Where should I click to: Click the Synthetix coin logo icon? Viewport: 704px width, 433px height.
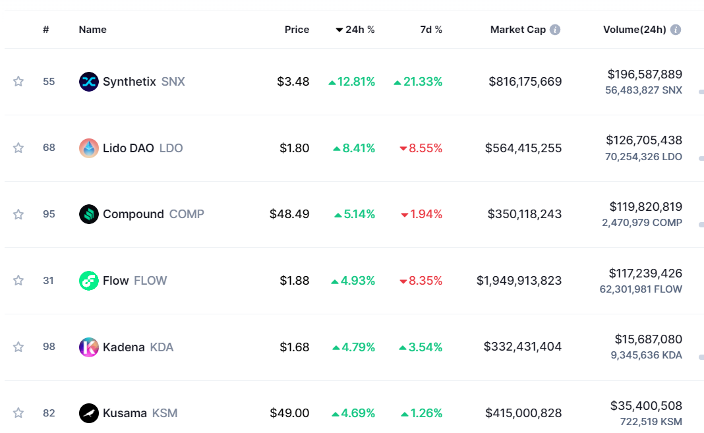click(x=88, y=82)
